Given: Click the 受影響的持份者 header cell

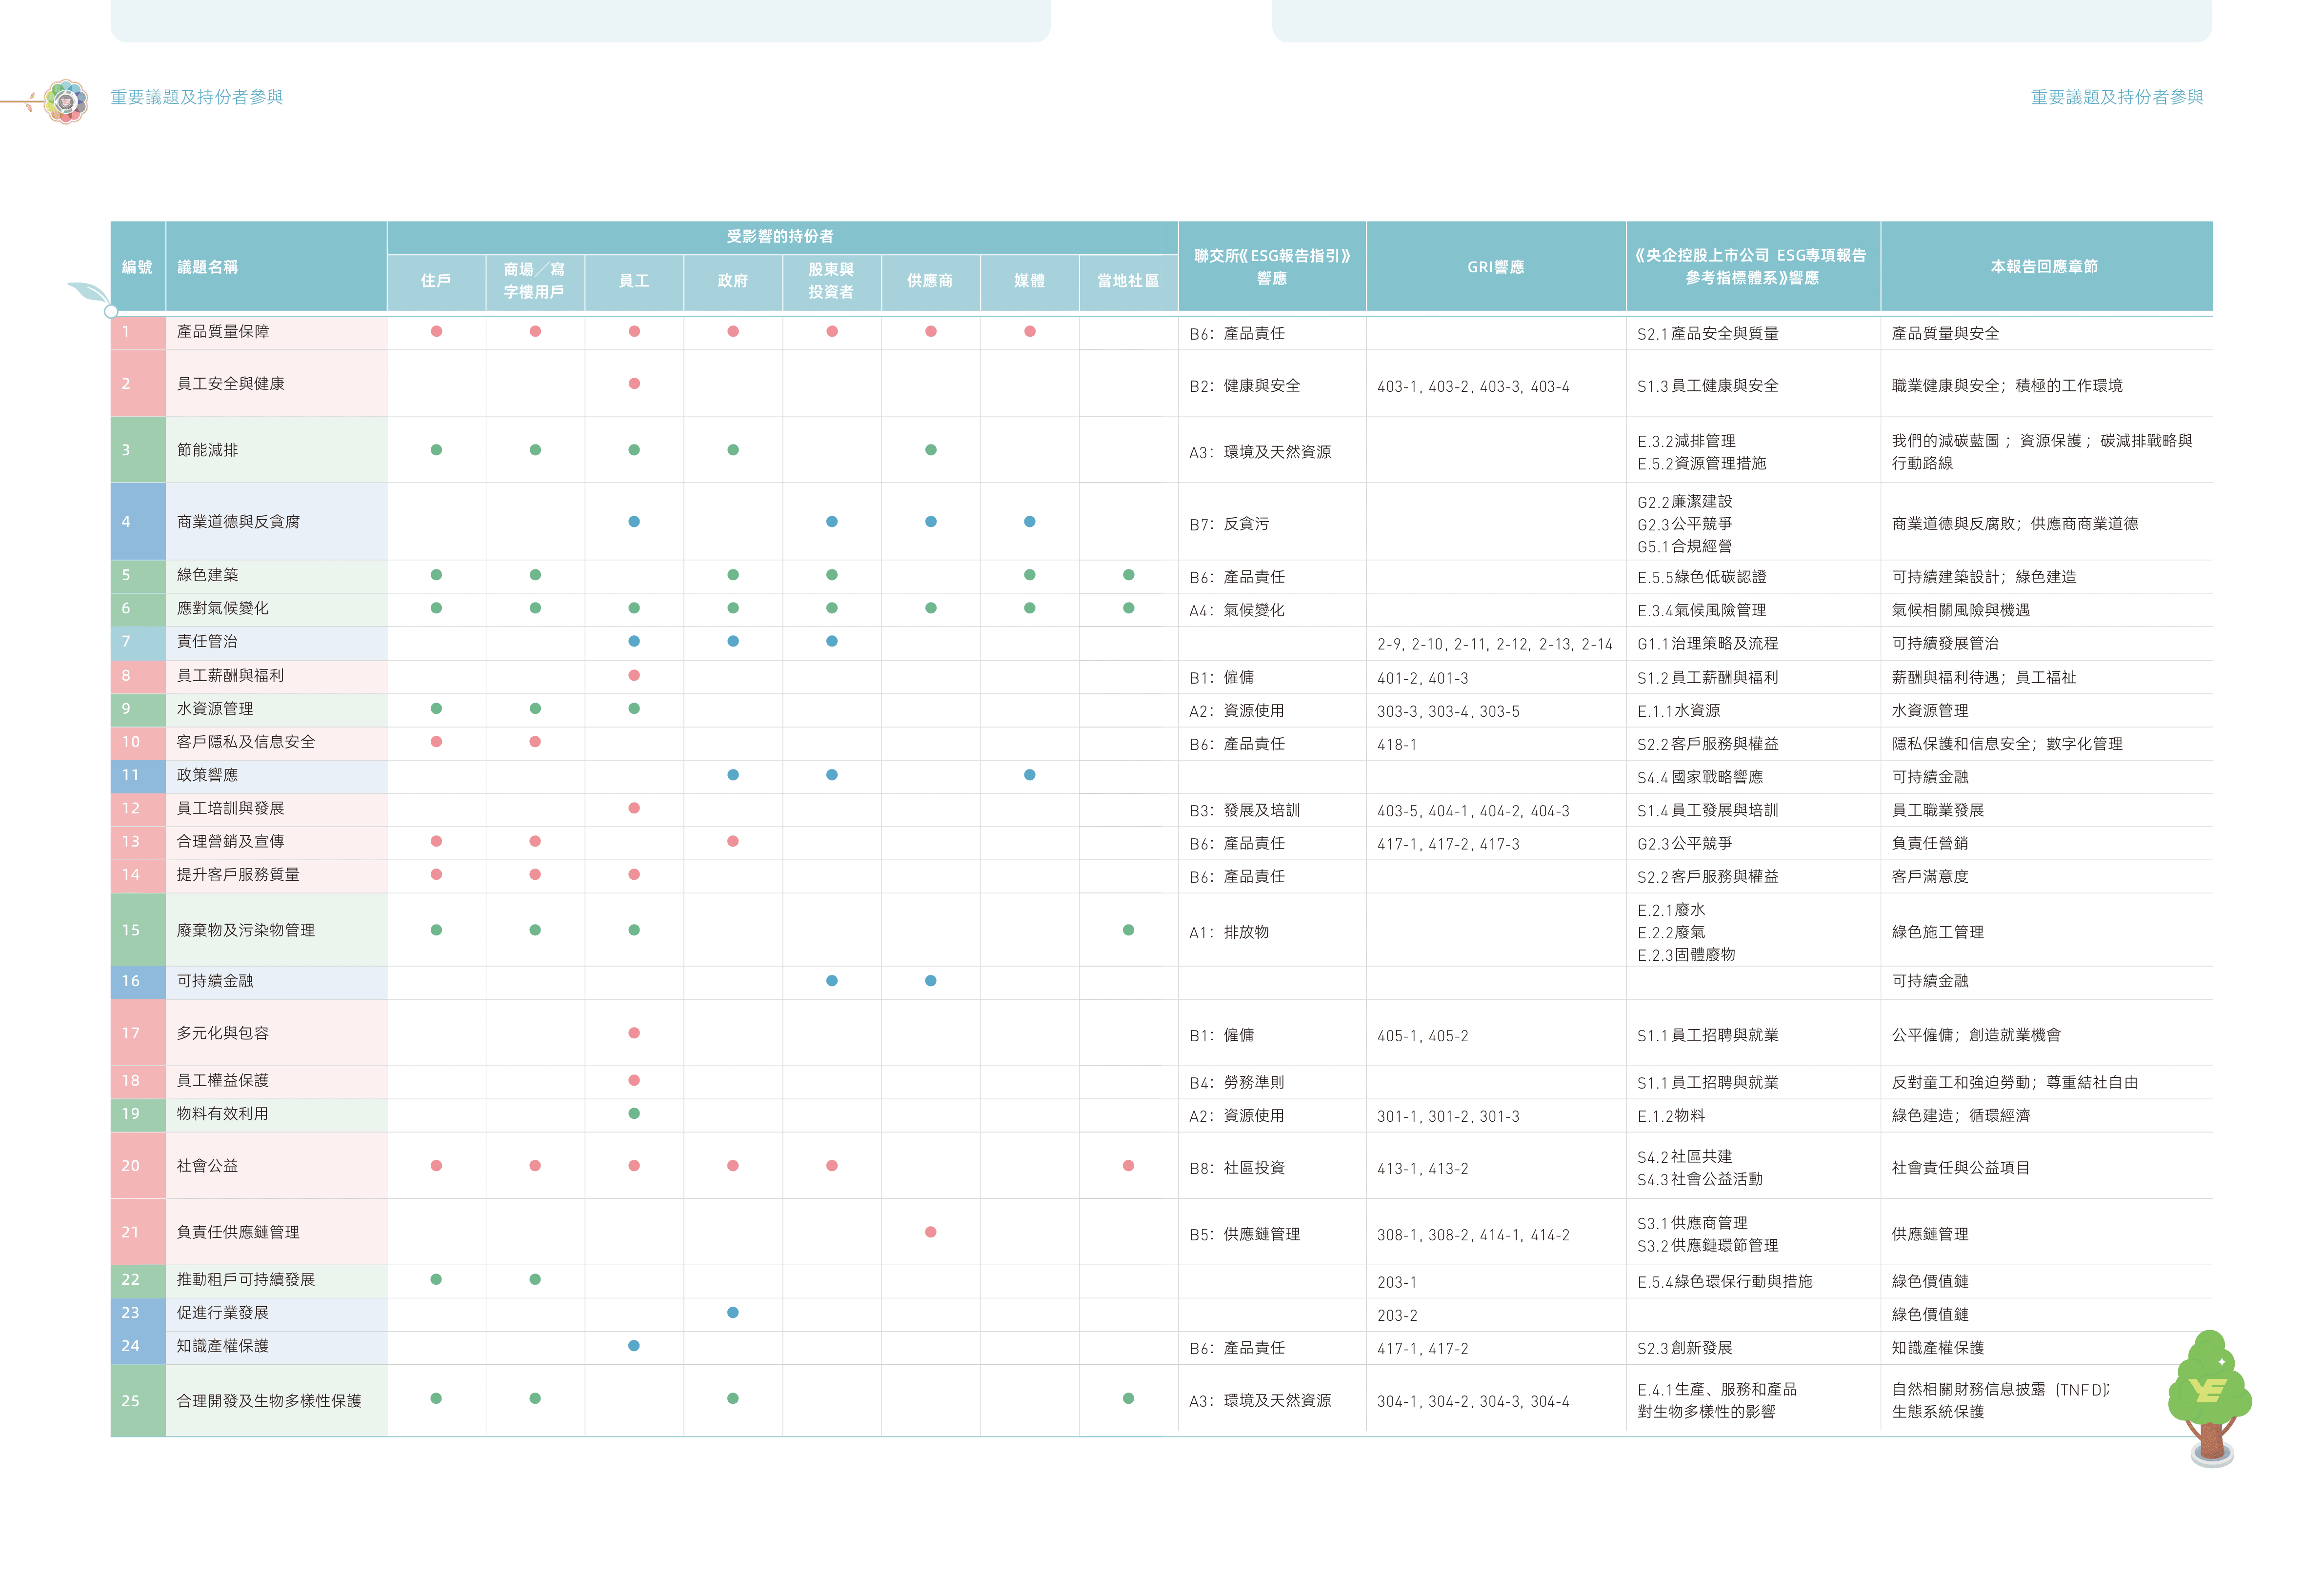Looking at the screenshot, I should tap(781, 237).
